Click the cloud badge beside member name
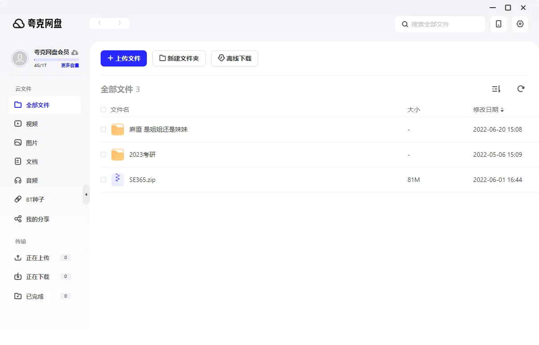 [x=75, y=52]
